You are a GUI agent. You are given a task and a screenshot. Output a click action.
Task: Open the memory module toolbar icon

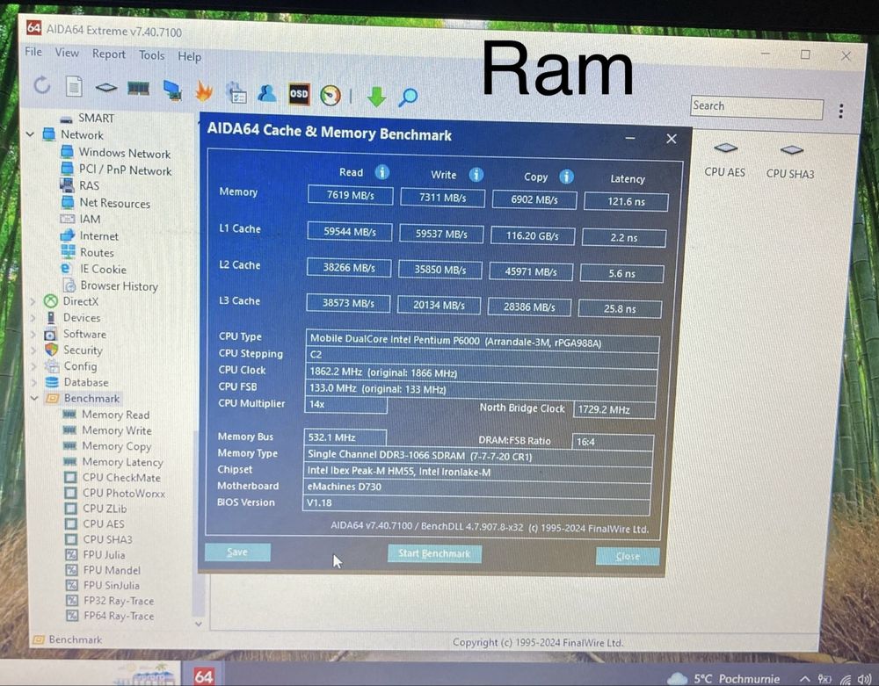[x=138, y=89]
